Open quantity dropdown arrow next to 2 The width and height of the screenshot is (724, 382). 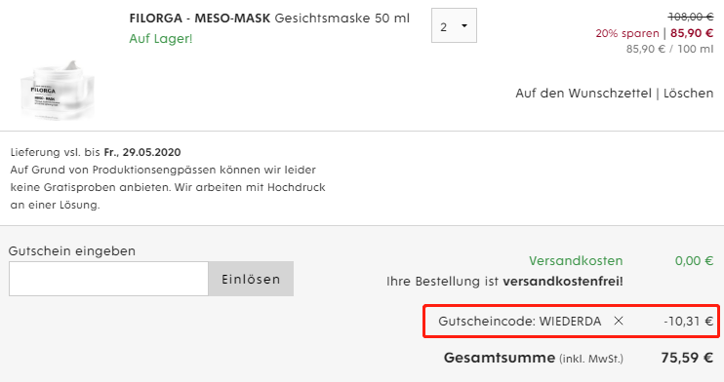[x=464, y=26]
